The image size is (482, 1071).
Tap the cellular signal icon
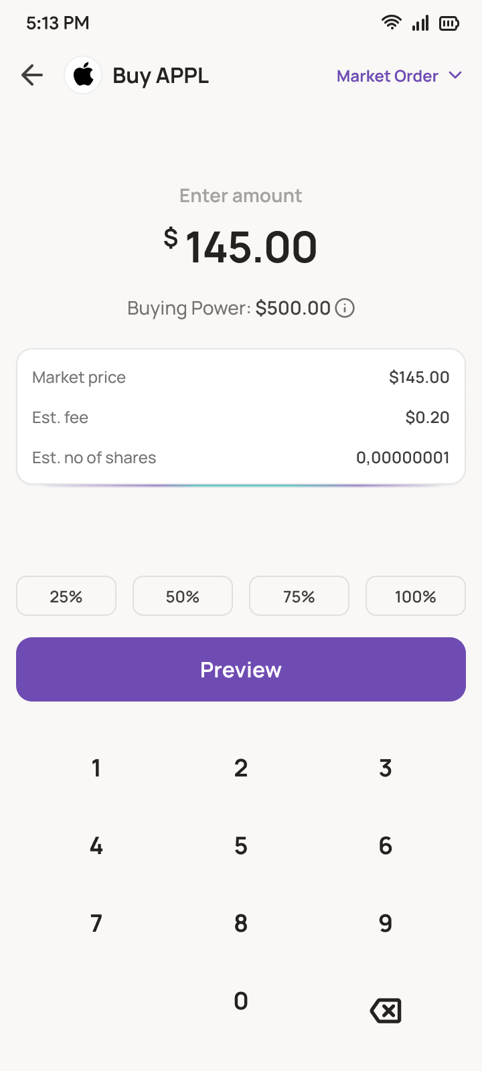tap(420, 23)
